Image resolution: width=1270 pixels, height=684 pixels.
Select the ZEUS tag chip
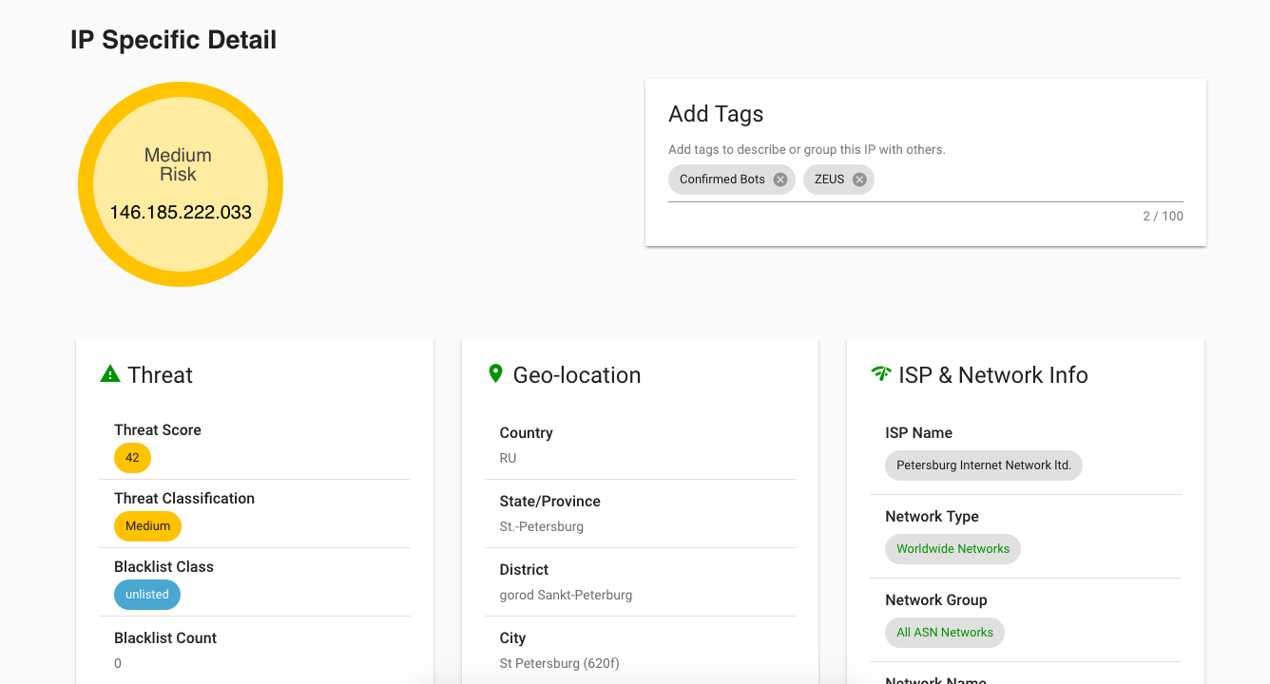829,180
